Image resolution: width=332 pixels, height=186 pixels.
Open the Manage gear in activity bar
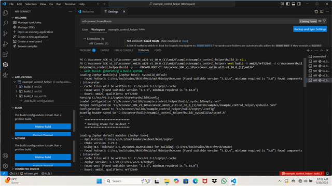click(x=5, y=166)
